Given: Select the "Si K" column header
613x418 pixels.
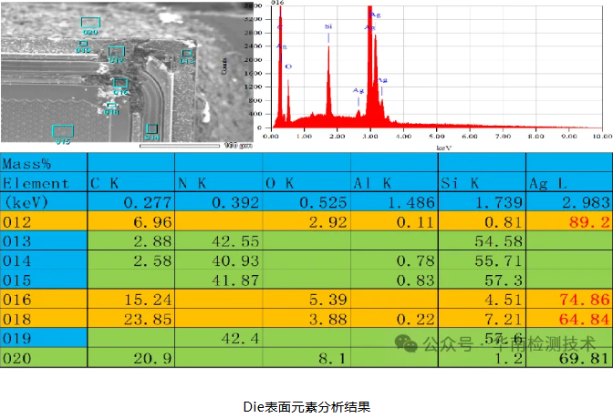Looking at the screenshot, I should tap(483, 182).
